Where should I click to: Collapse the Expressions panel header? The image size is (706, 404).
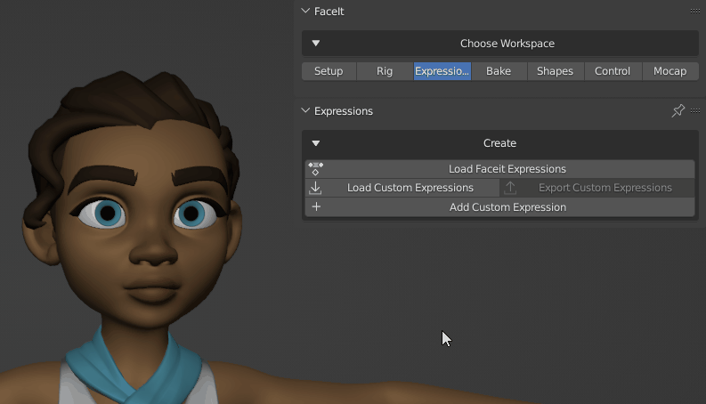pos(306,111)
